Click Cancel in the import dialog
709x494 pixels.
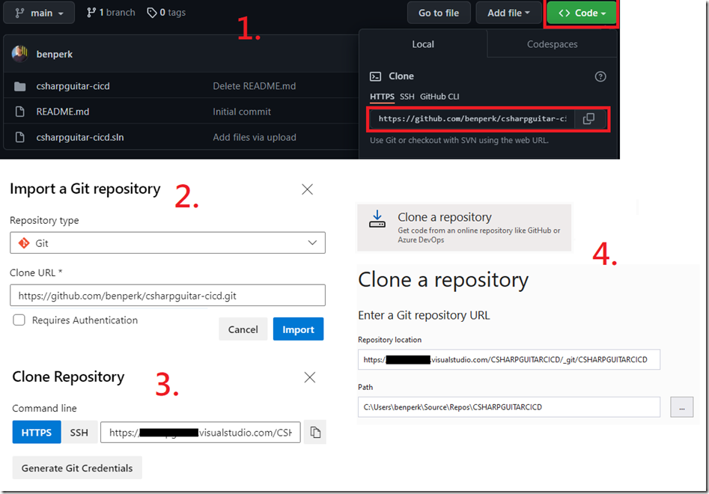[243, 329]
